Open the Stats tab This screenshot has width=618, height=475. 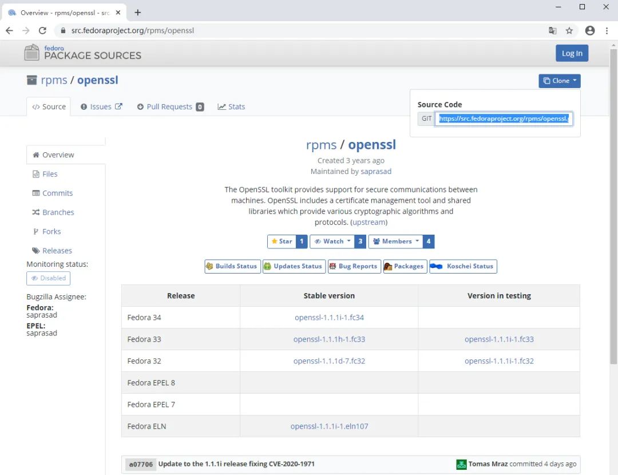[231, 106]
